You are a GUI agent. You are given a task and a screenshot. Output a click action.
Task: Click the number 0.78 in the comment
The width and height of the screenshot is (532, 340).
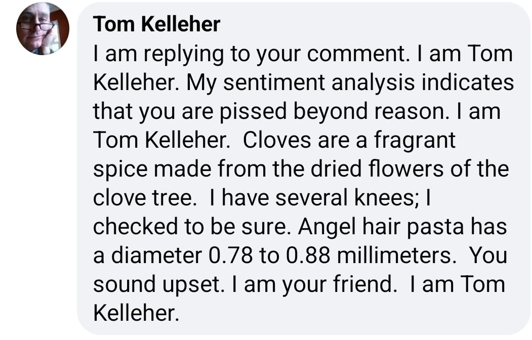(231, 256)
